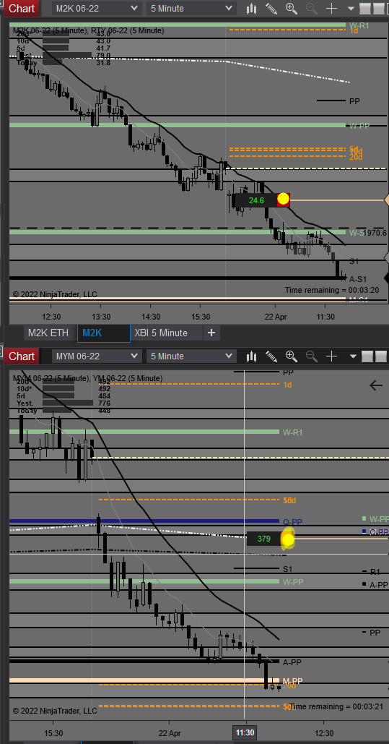Click the 379 position marker in MYM chart
Viewport: 389px width, 744px height.
264,539
